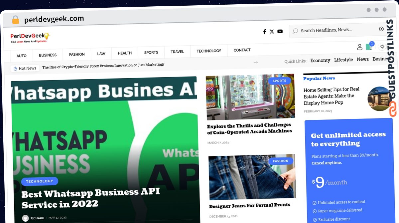Select the Contact menu item

[242, 50]
